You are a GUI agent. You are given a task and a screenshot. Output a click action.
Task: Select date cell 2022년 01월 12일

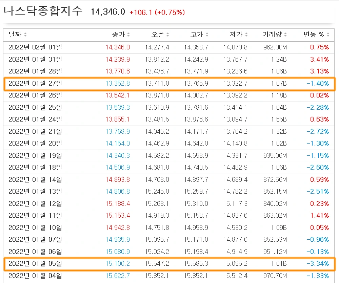[x=35, y=203]
